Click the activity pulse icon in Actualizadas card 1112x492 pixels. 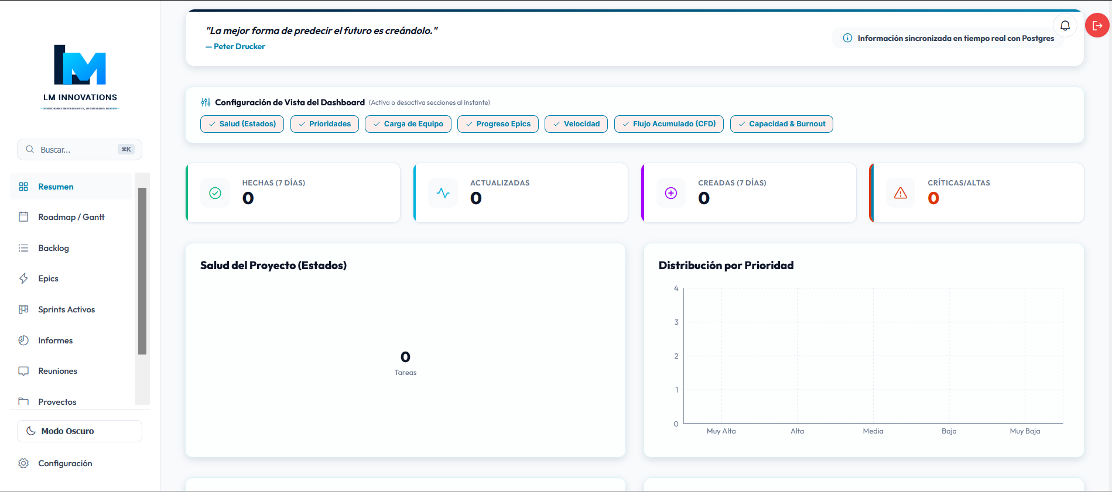pyautogui.click(x=443, y=193)
